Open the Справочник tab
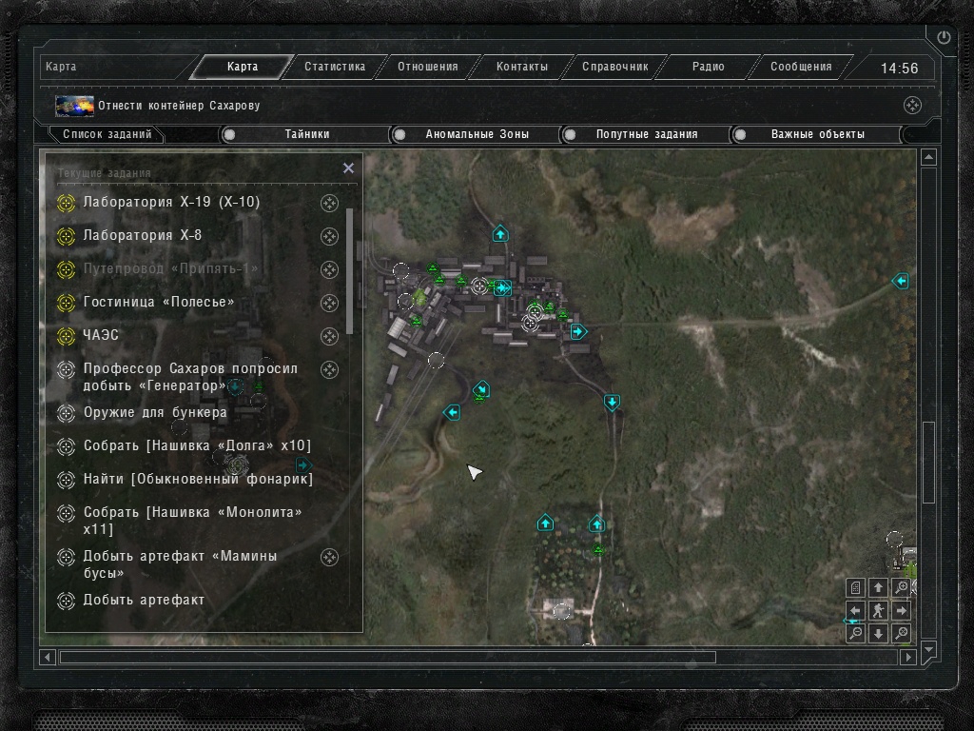974x731 pixels. [x=615, y=67]
